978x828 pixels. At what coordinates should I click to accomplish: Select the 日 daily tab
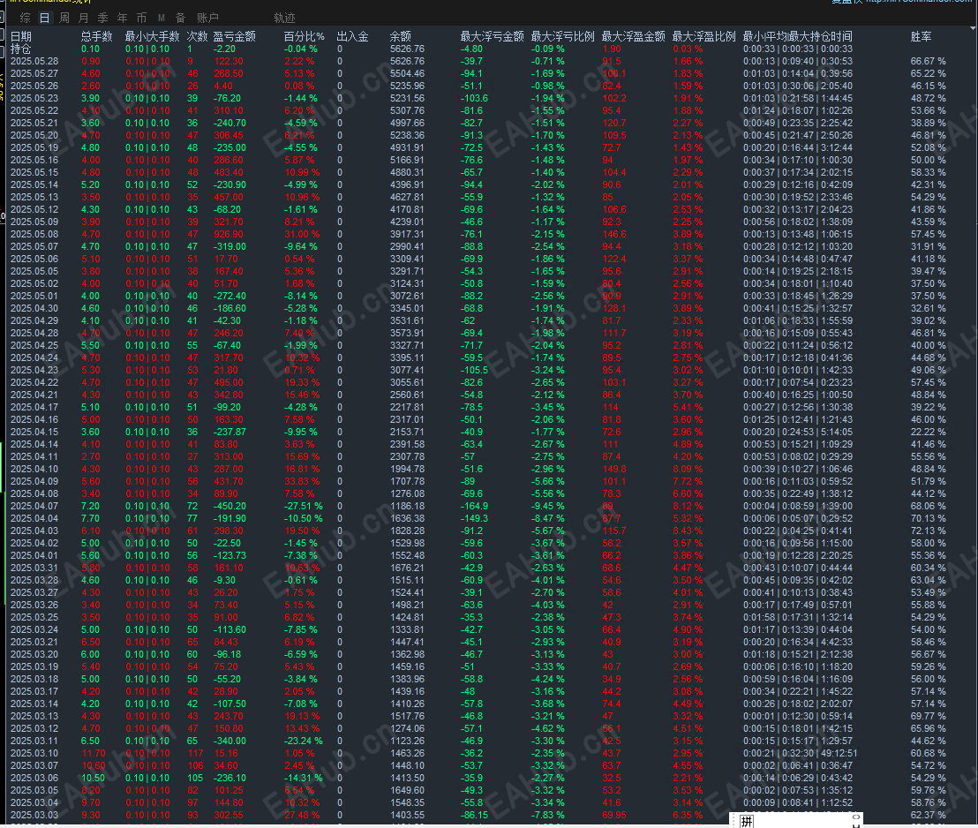coord(44,18)
